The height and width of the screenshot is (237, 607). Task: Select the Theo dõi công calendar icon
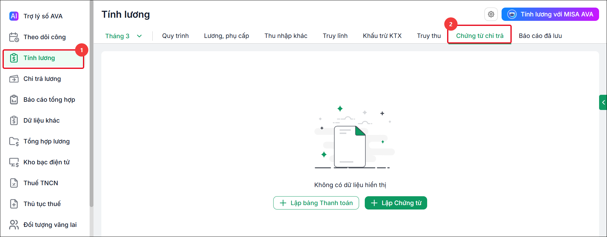pos(14,37)
